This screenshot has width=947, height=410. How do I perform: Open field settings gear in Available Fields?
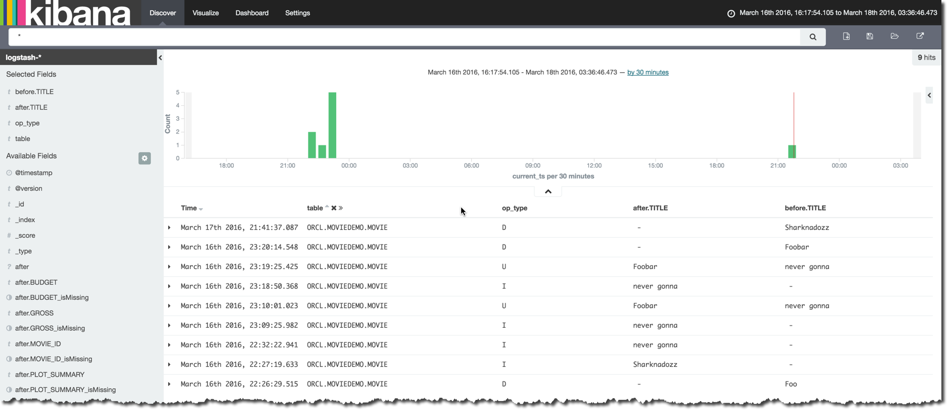[x=145, y=158]
